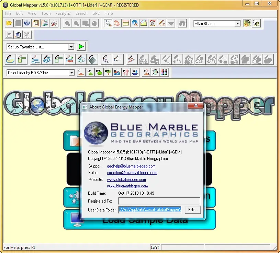Image resolution: width=280 pixels, height=253 pixels.
Task: Click the colored dot grid Lidar icon
Action: coord(164,72)
